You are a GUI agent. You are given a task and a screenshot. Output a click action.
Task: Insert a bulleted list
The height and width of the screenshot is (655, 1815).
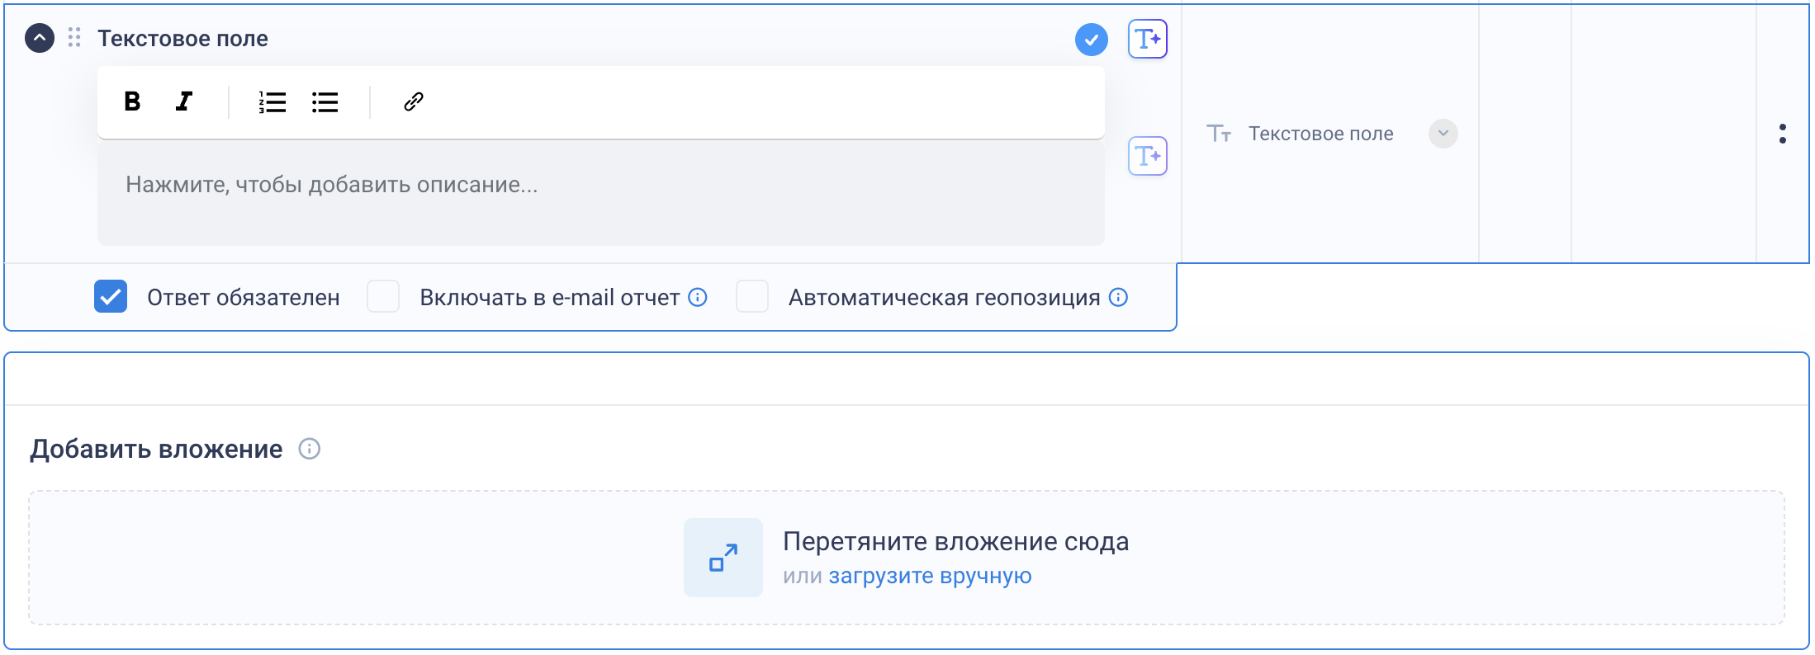click(x=325, y=102)
